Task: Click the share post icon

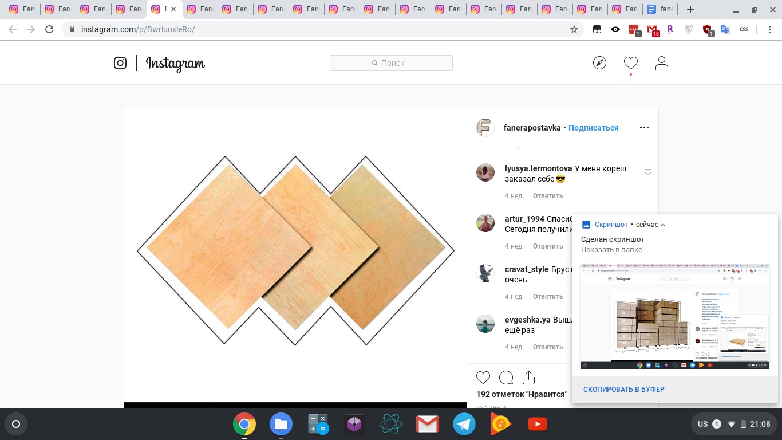Action: [x=528, y=378]
